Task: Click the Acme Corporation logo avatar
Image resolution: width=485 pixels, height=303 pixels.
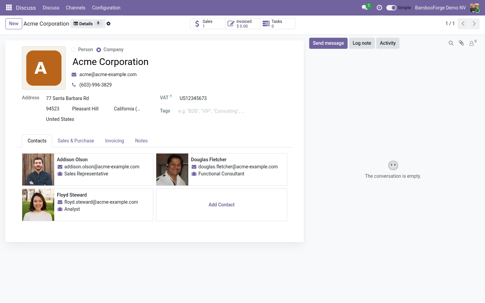Action: (x=44, y=68)
